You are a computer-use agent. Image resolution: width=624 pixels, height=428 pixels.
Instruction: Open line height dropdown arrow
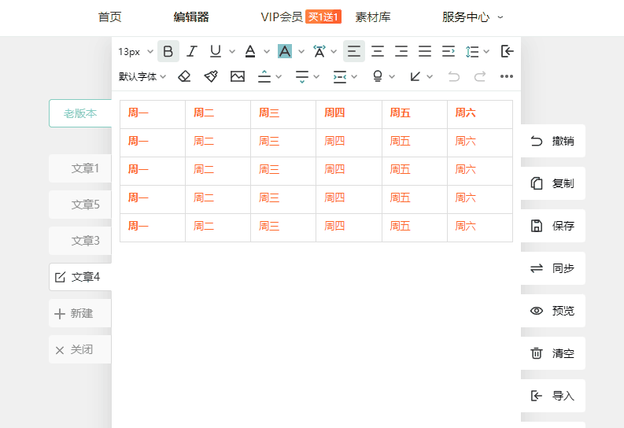click(x=486, y=51)
